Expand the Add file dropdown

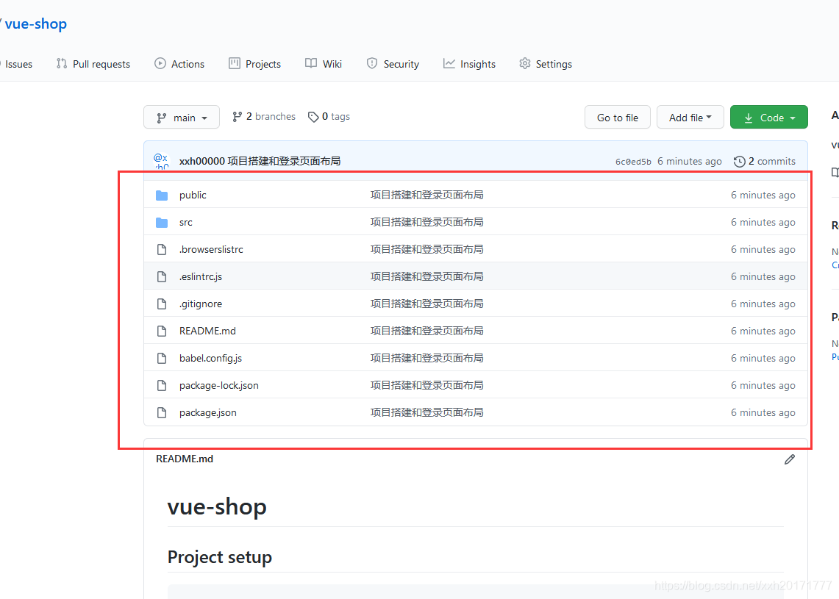(x=690, y=117)
